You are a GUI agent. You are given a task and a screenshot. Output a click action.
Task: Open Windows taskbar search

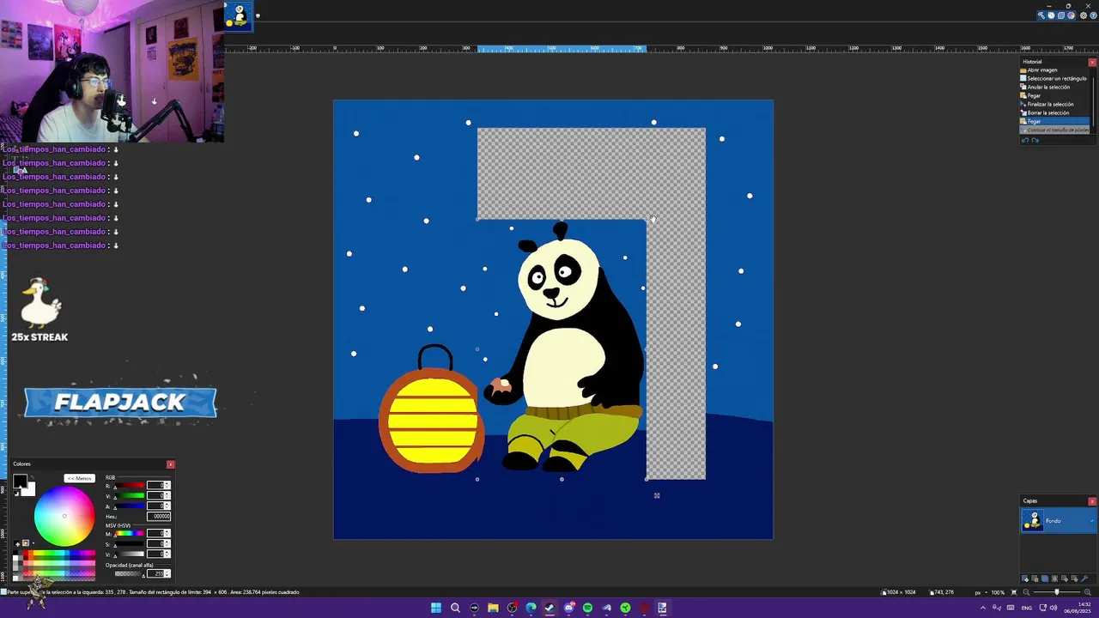tap(455, 608)
